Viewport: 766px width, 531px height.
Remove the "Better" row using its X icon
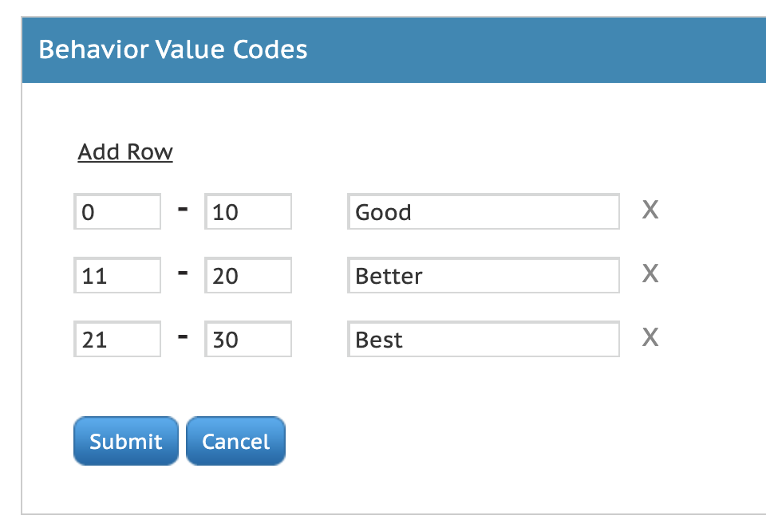650,273
